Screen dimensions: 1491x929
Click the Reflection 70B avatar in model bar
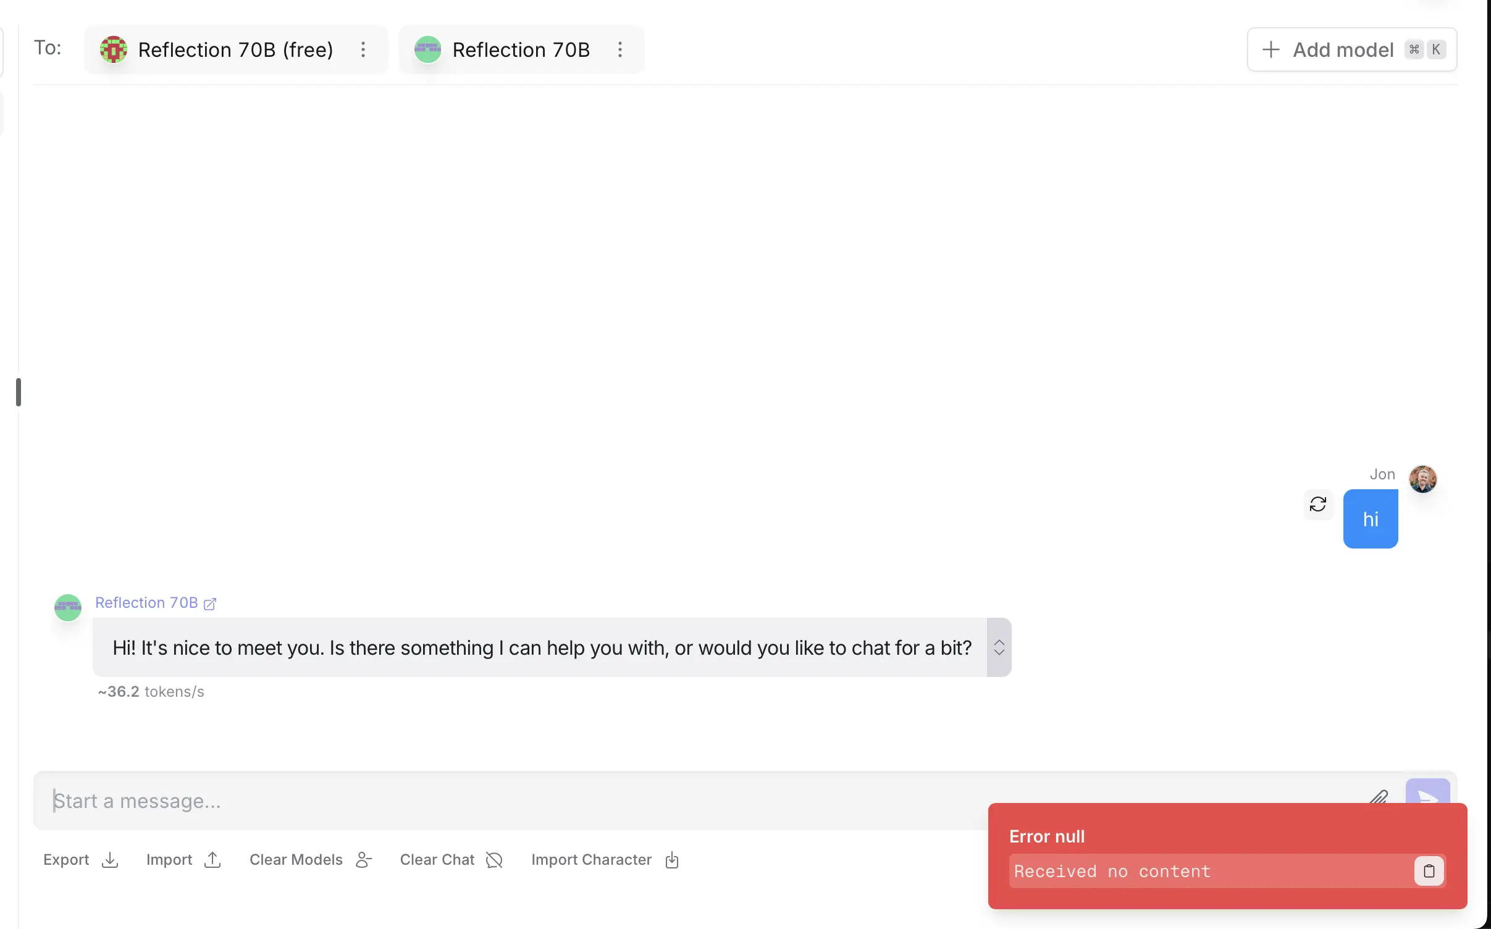[x=427, y=49]
